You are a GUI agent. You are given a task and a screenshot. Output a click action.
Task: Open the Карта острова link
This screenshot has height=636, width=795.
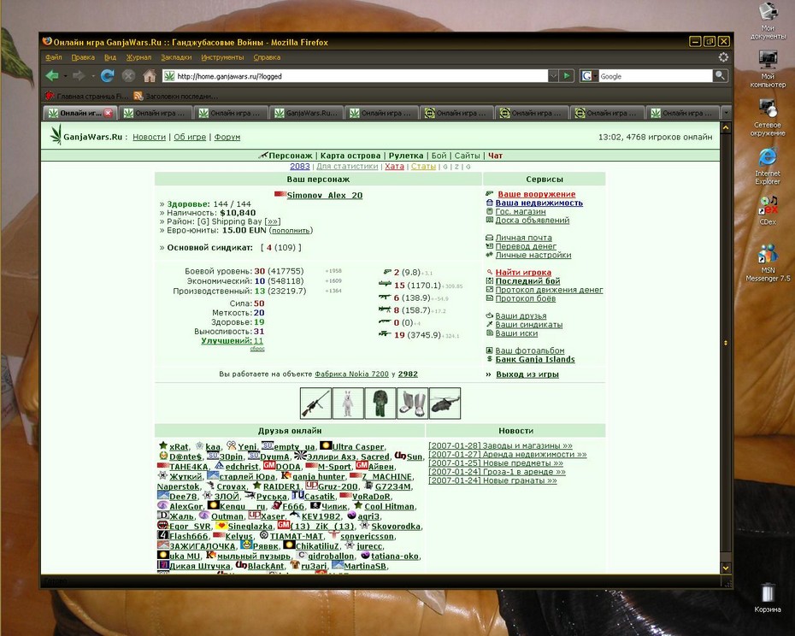click(350, 156)
